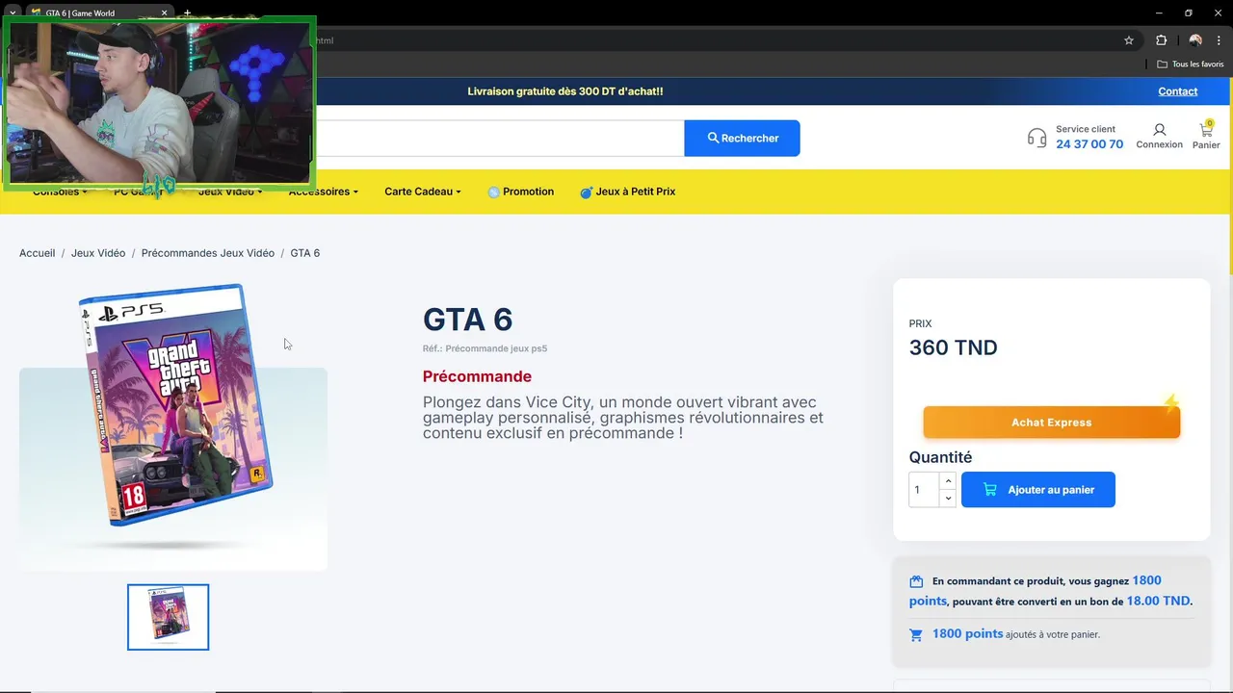Click the Quantité label
The image size is (1233, 693).
click(x=940, y=457)
